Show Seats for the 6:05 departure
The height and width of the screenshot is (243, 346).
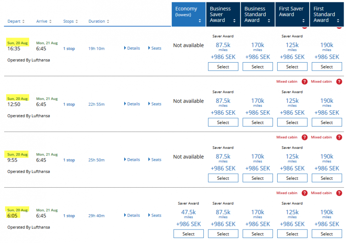pyautogui.click(x=154, y=215)
